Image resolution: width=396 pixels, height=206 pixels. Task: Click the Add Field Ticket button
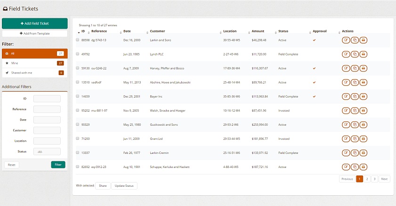[35, 23]
